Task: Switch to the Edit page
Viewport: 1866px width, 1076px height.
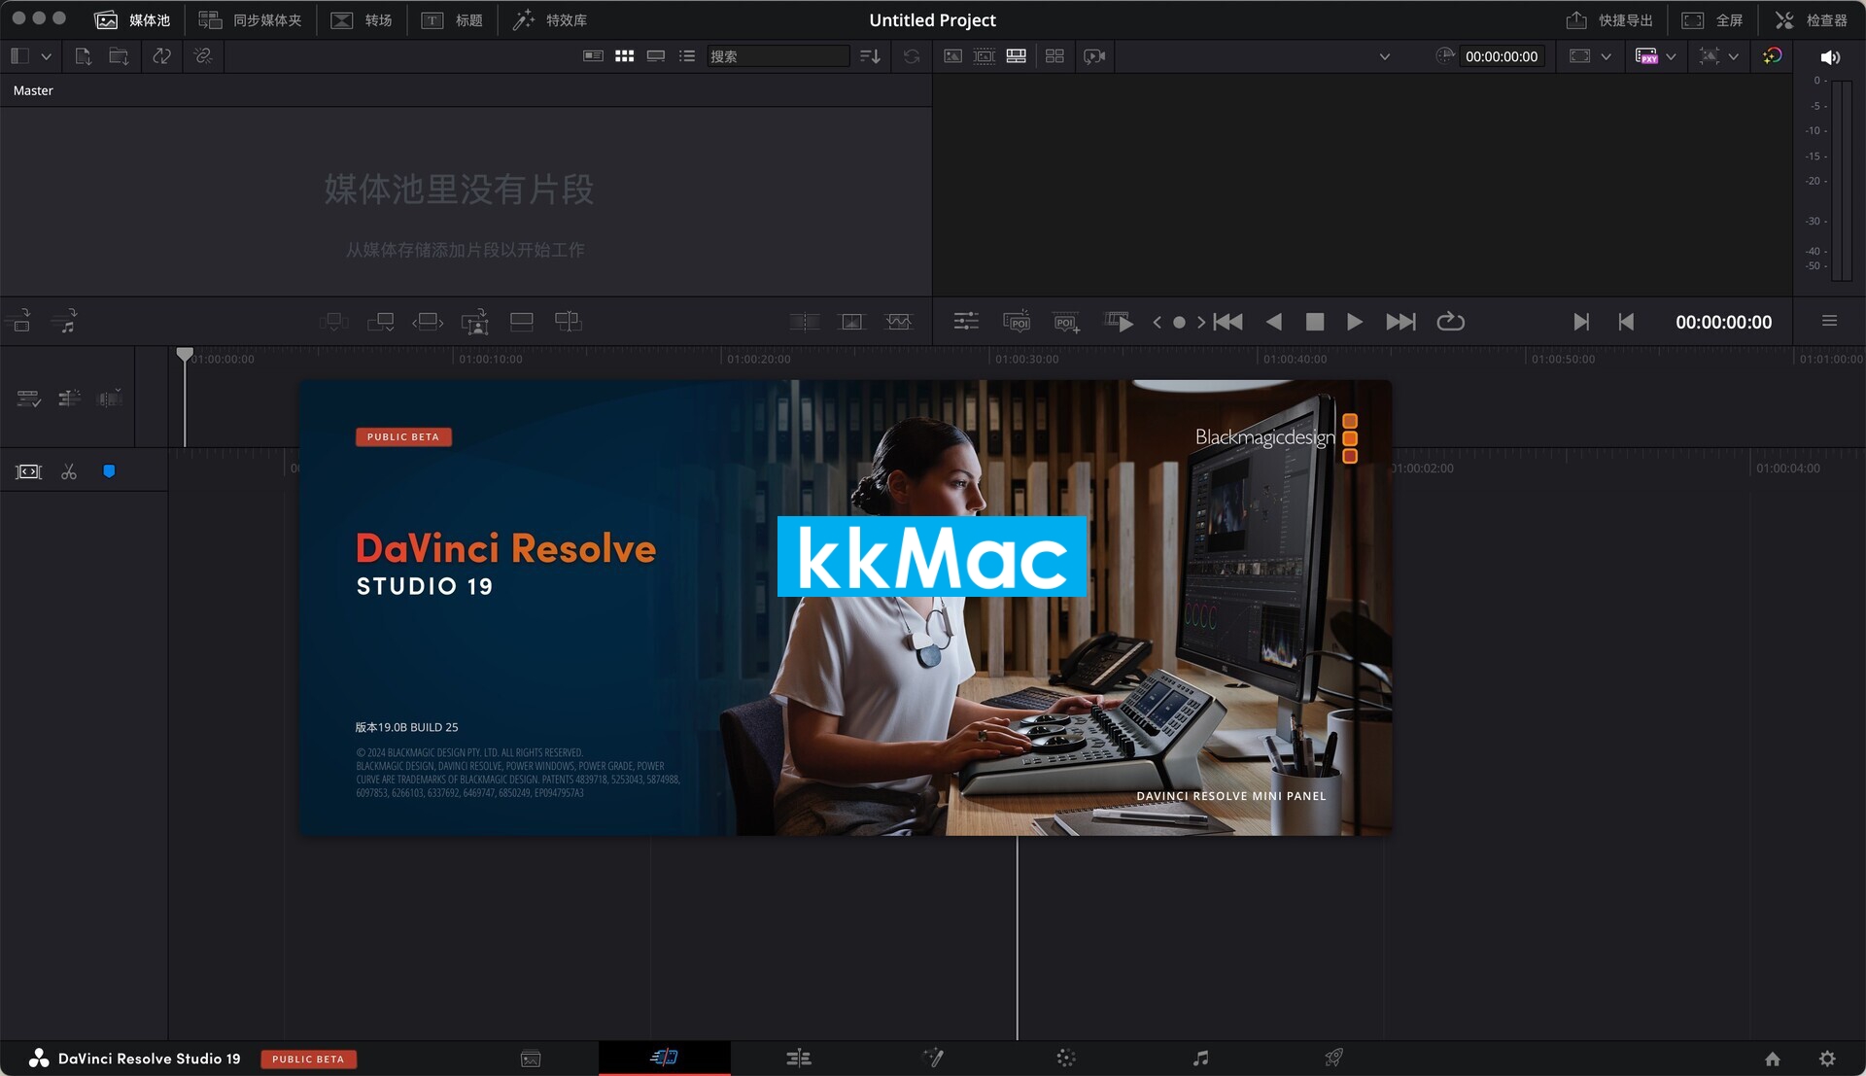Action: (x=799, y=1059)
